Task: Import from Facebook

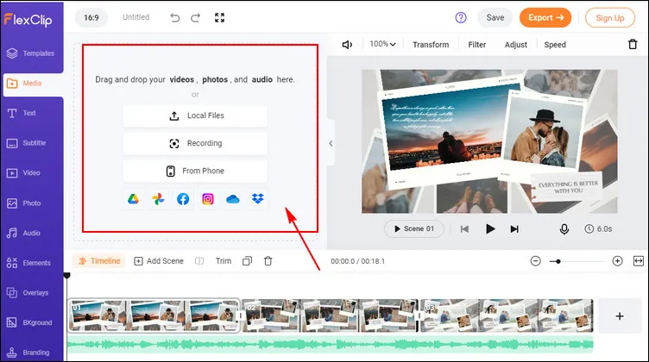Action: 183,199
